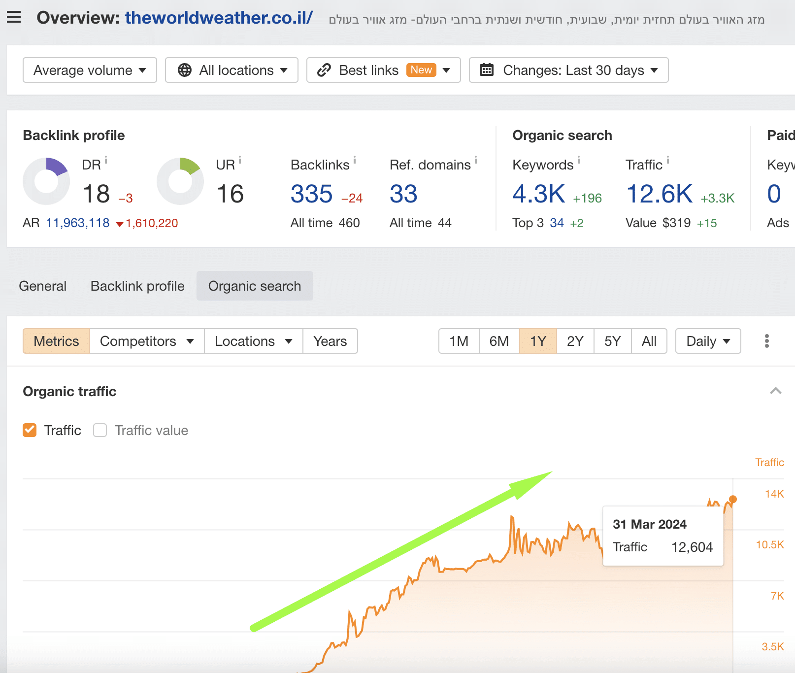Set chart range to 6M
795x673 pixels.
coord(499,341)
